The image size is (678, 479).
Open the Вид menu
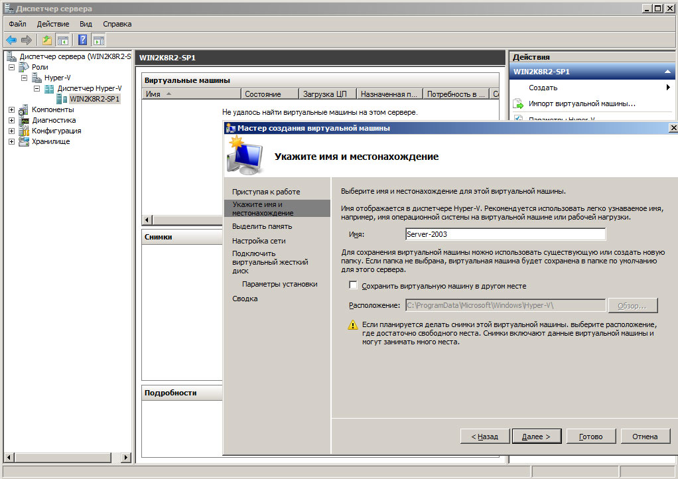tap(86, 24)
